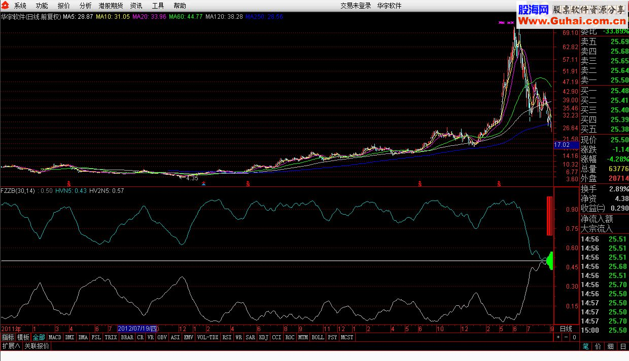The height and width of the screenshot is (361, 629).
Task: Switch to the SAR indicator
Action: 251,337
